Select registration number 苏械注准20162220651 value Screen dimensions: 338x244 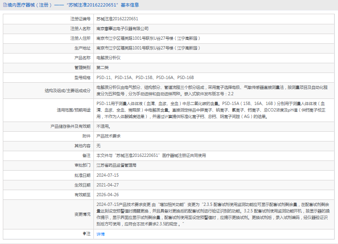click(x=117, y=19)
